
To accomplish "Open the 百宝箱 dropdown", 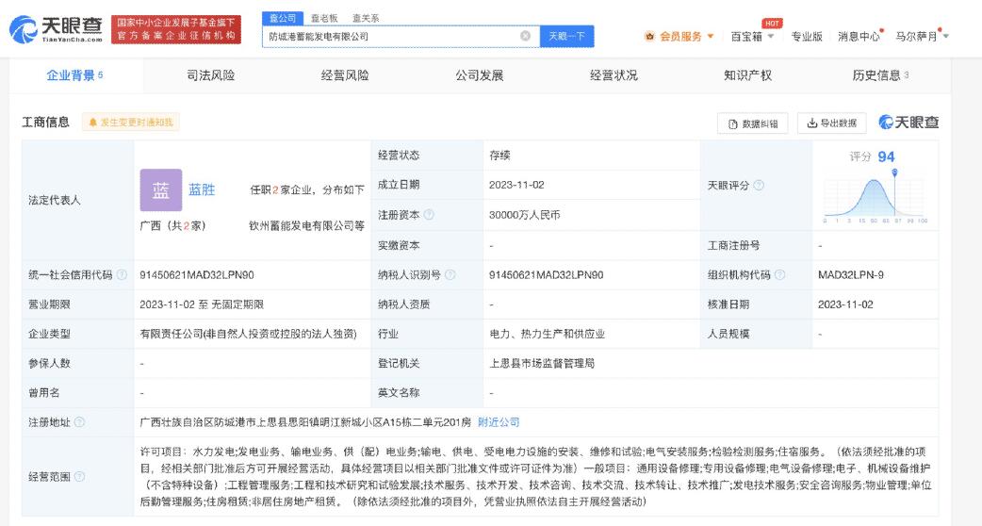I will [752, 37].
